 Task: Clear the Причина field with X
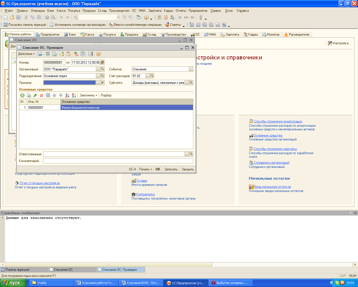coord(102,83)
